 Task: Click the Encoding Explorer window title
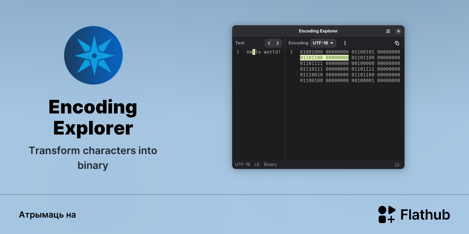point(318,31)
